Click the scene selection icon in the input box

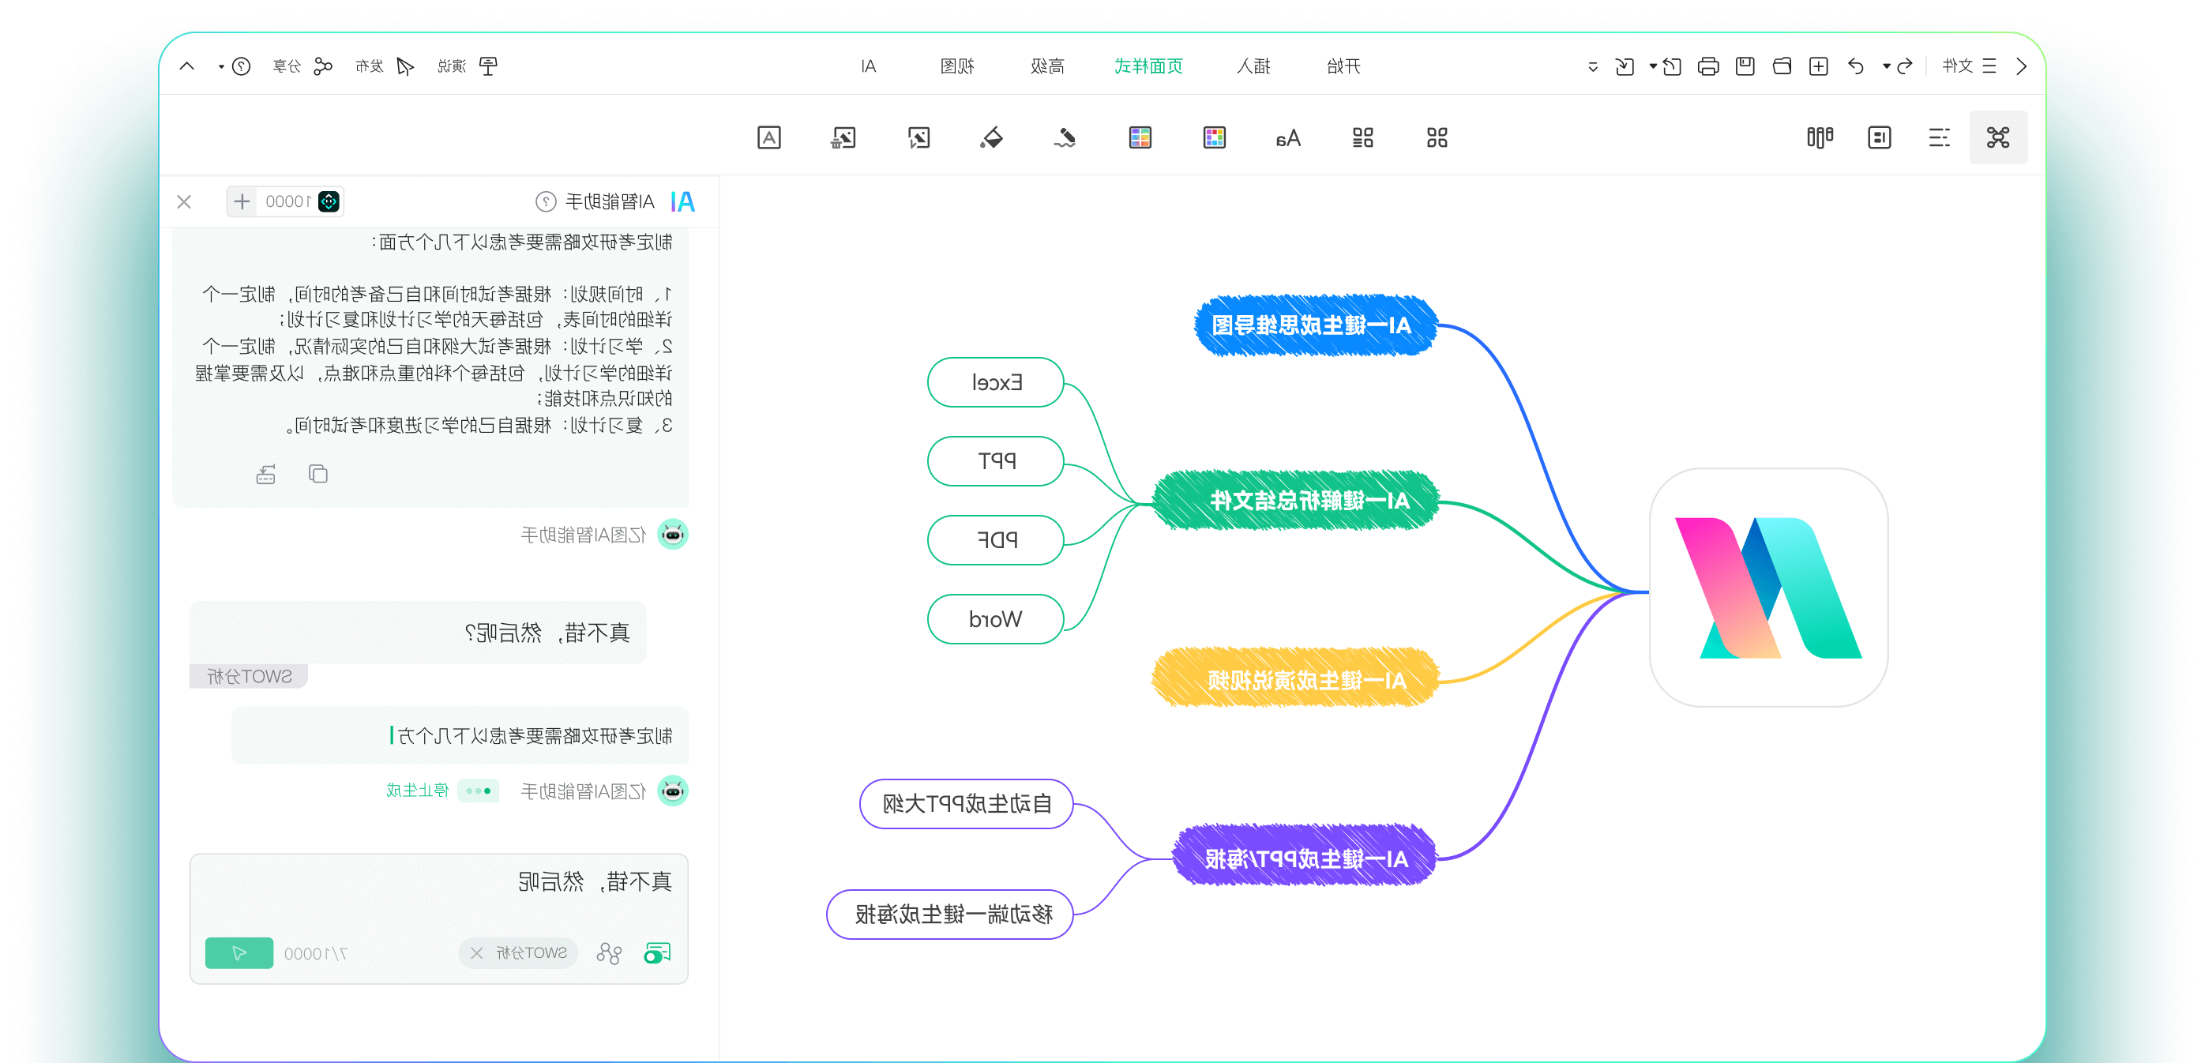pos(610,952)
